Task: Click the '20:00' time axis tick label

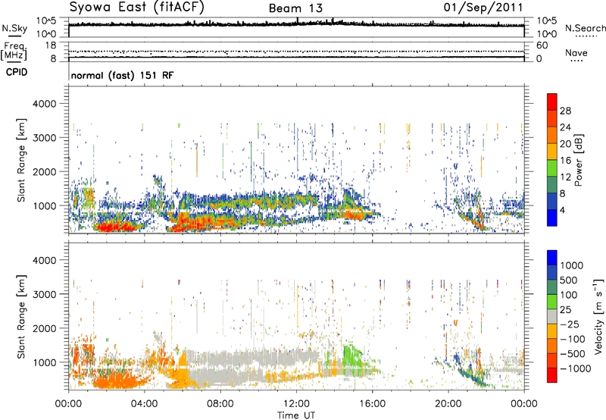Action: point(448,404)
